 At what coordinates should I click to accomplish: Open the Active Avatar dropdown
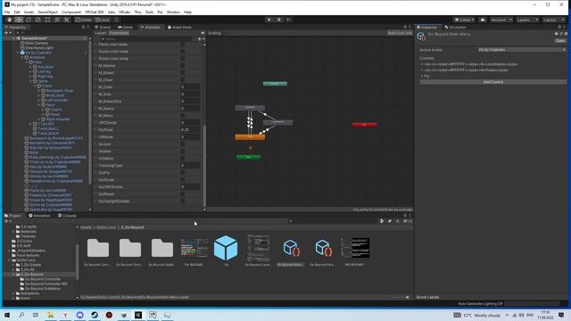click(x=522, y=50)
